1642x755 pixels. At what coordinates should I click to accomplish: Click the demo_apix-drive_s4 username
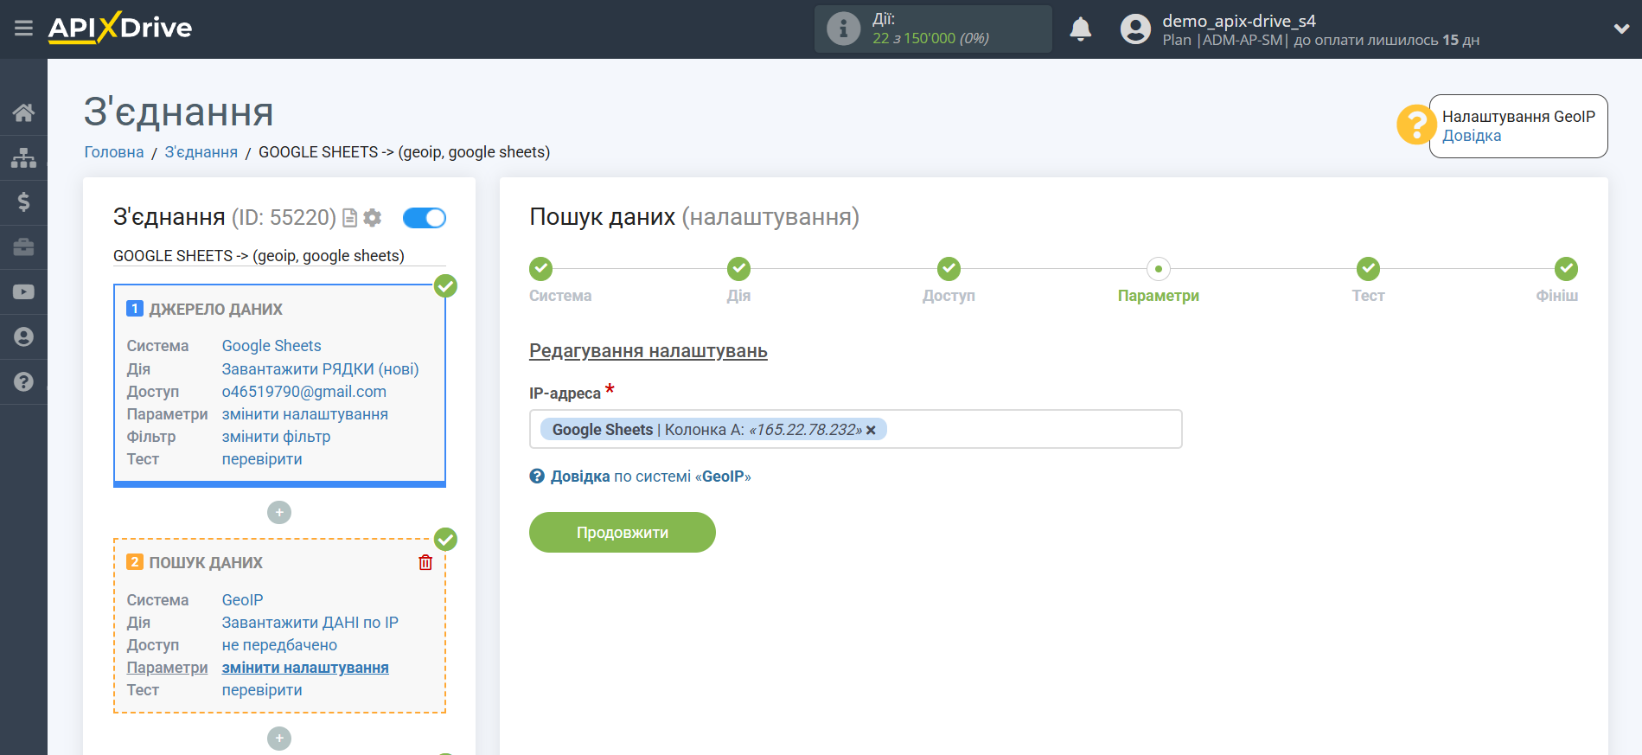click(1238, 21)
